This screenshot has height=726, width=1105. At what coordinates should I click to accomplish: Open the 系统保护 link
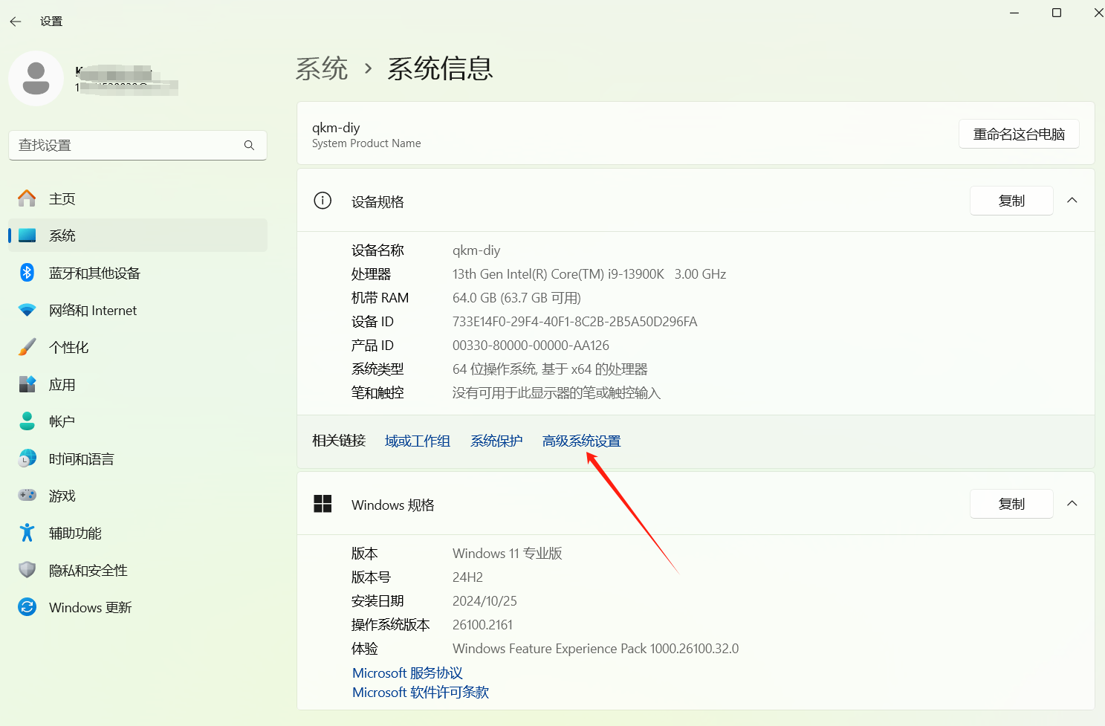coord(496,441)
